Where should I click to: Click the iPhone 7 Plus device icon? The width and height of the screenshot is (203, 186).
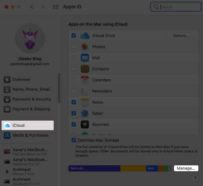7,172
